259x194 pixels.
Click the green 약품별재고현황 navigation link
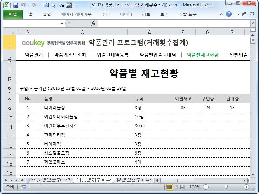coord(203,55)
